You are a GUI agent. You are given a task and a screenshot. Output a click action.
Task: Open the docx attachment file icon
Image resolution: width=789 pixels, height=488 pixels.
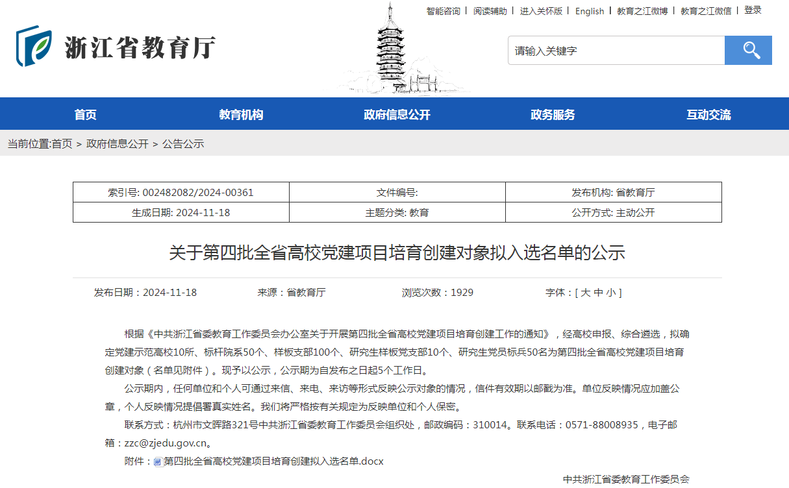coord(157,462)
